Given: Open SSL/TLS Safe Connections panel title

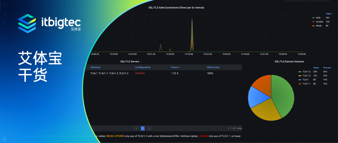Looking at the screenshot, I should point(176,7).
